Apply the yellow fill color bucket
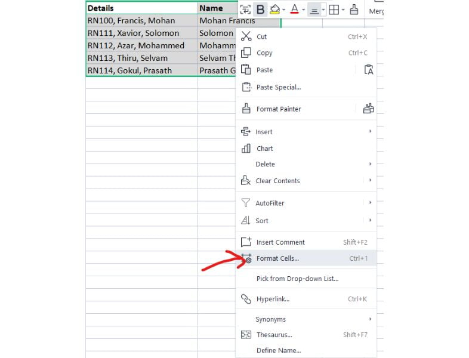The image size is (469, 358). (274, 10)
